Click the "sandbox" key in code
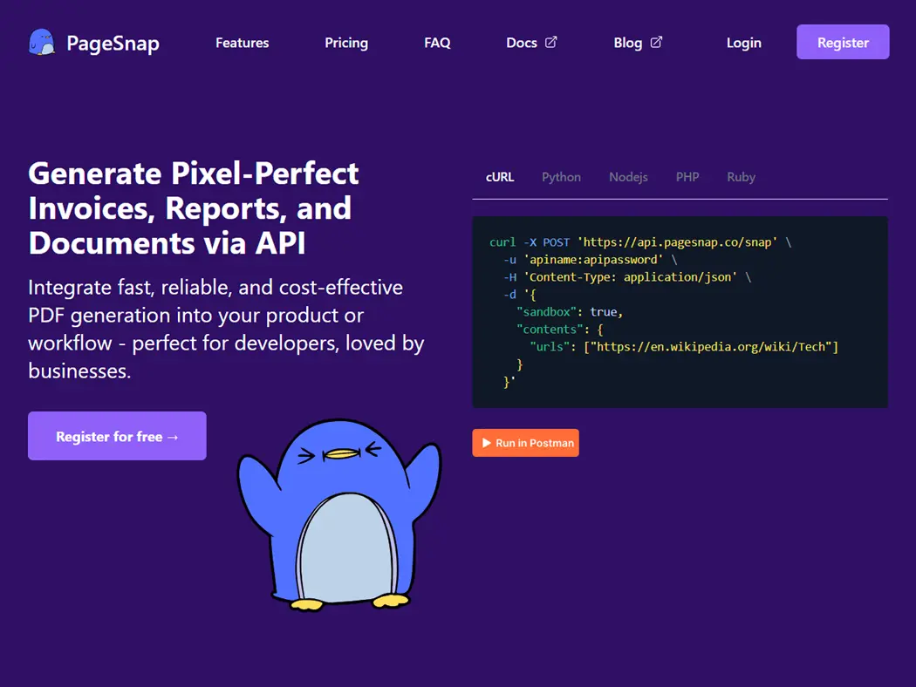 546,312
